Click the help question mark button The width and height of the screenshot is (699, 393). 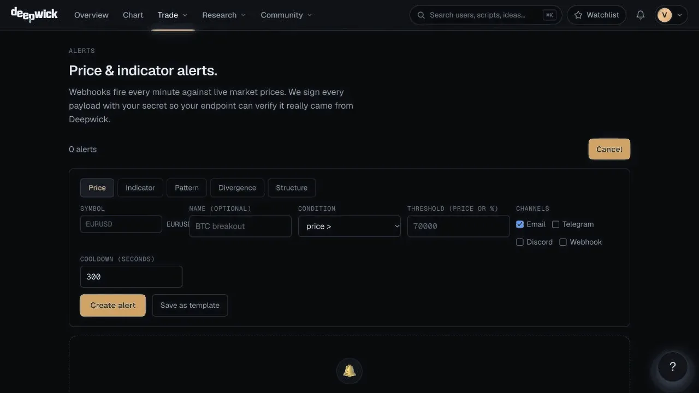coord(673,367)
